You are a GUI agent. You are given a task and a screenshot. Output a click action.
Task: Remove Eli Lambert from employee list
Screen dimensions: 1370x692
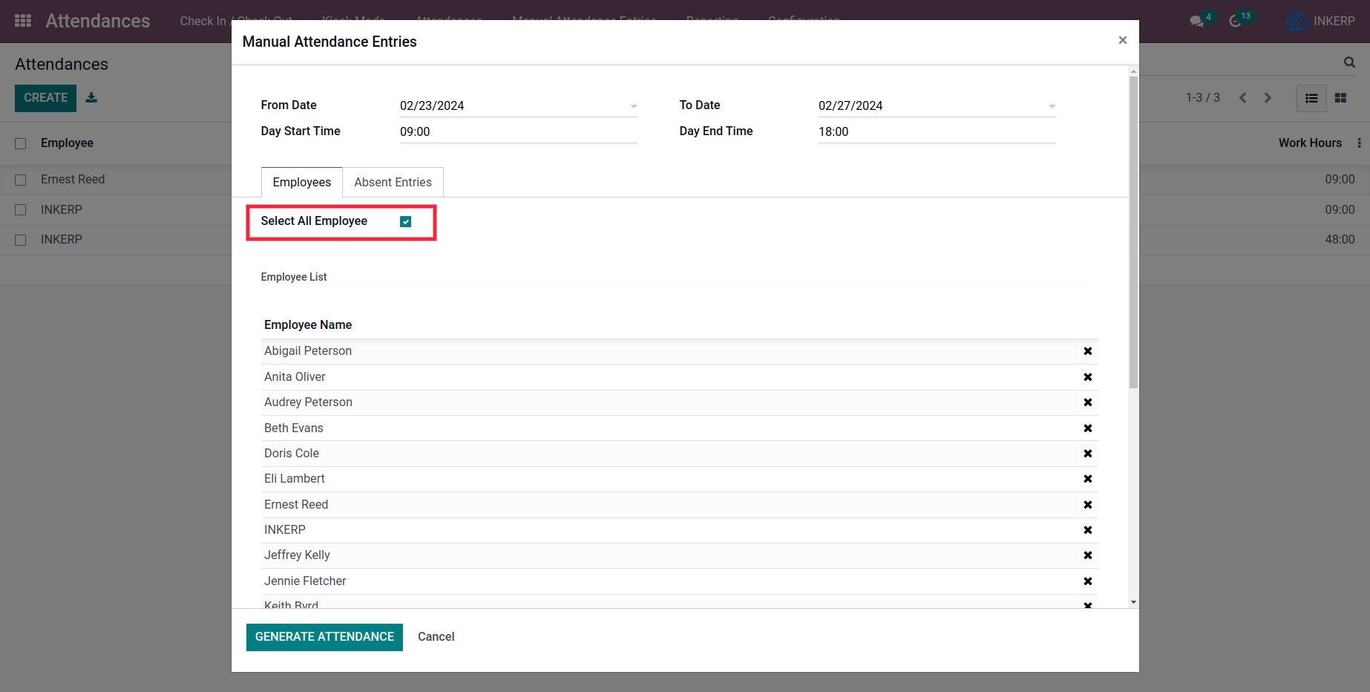[1087, 479]
